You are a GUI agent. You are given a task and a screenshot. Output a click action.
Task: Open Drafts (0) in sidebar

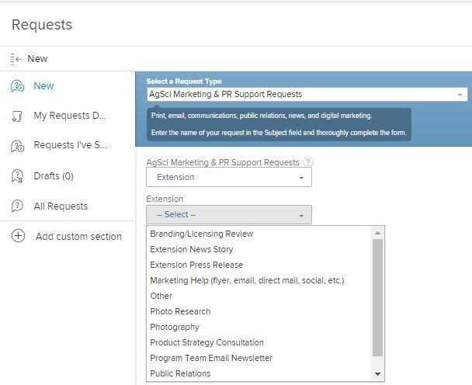54,176
